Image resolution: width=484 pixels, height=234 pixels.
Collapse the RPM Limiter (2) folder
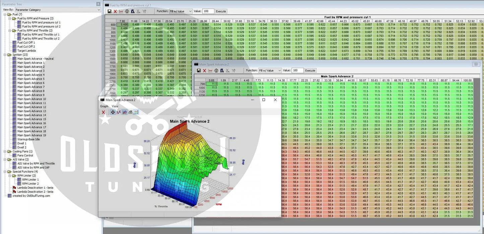[10, 176]
